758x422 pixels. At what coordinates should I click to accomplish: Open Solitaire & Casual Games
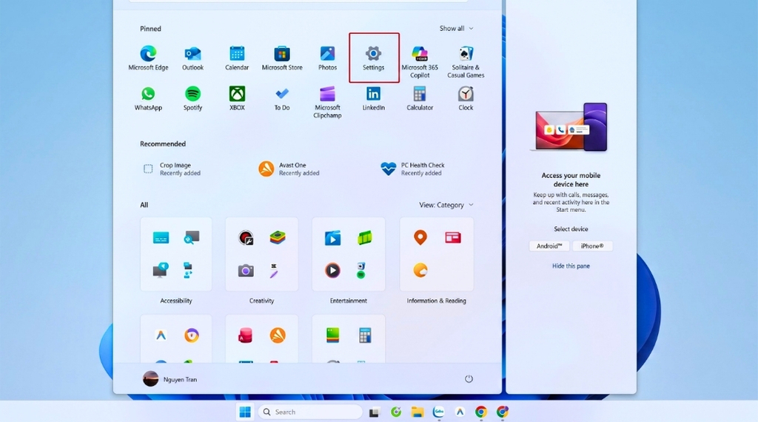(x=466, y=61)
